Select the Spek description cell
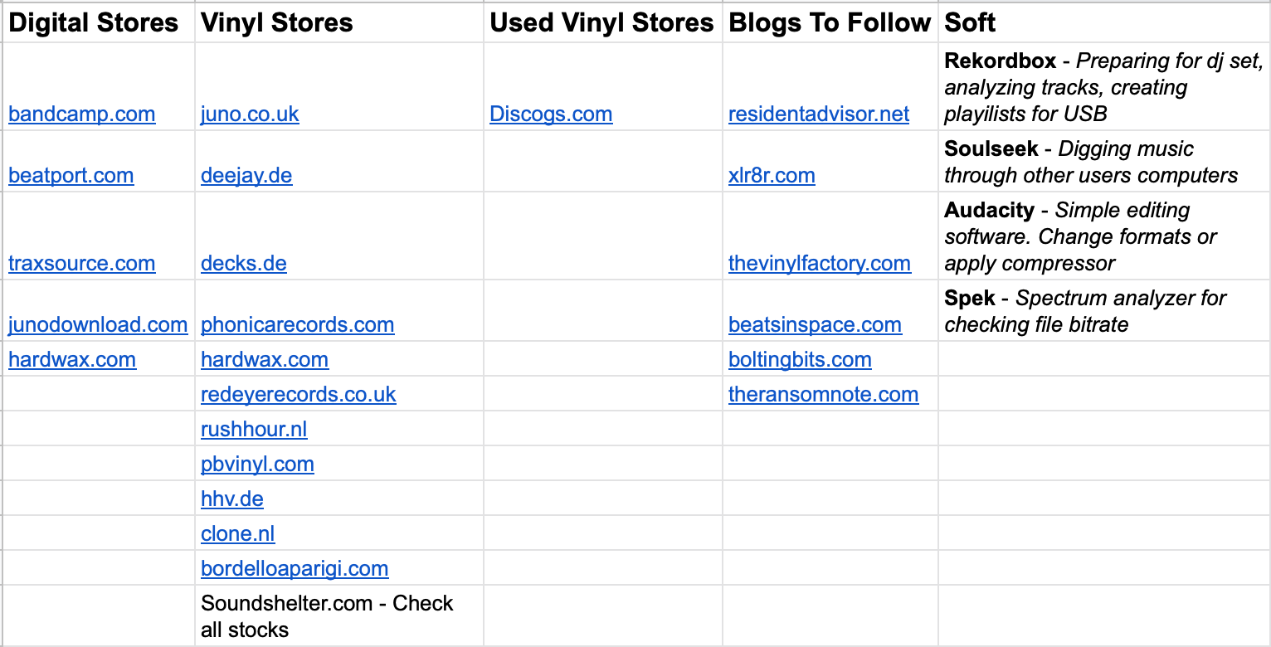Viewport: 1271px width, 647px height. [1103, 310]
